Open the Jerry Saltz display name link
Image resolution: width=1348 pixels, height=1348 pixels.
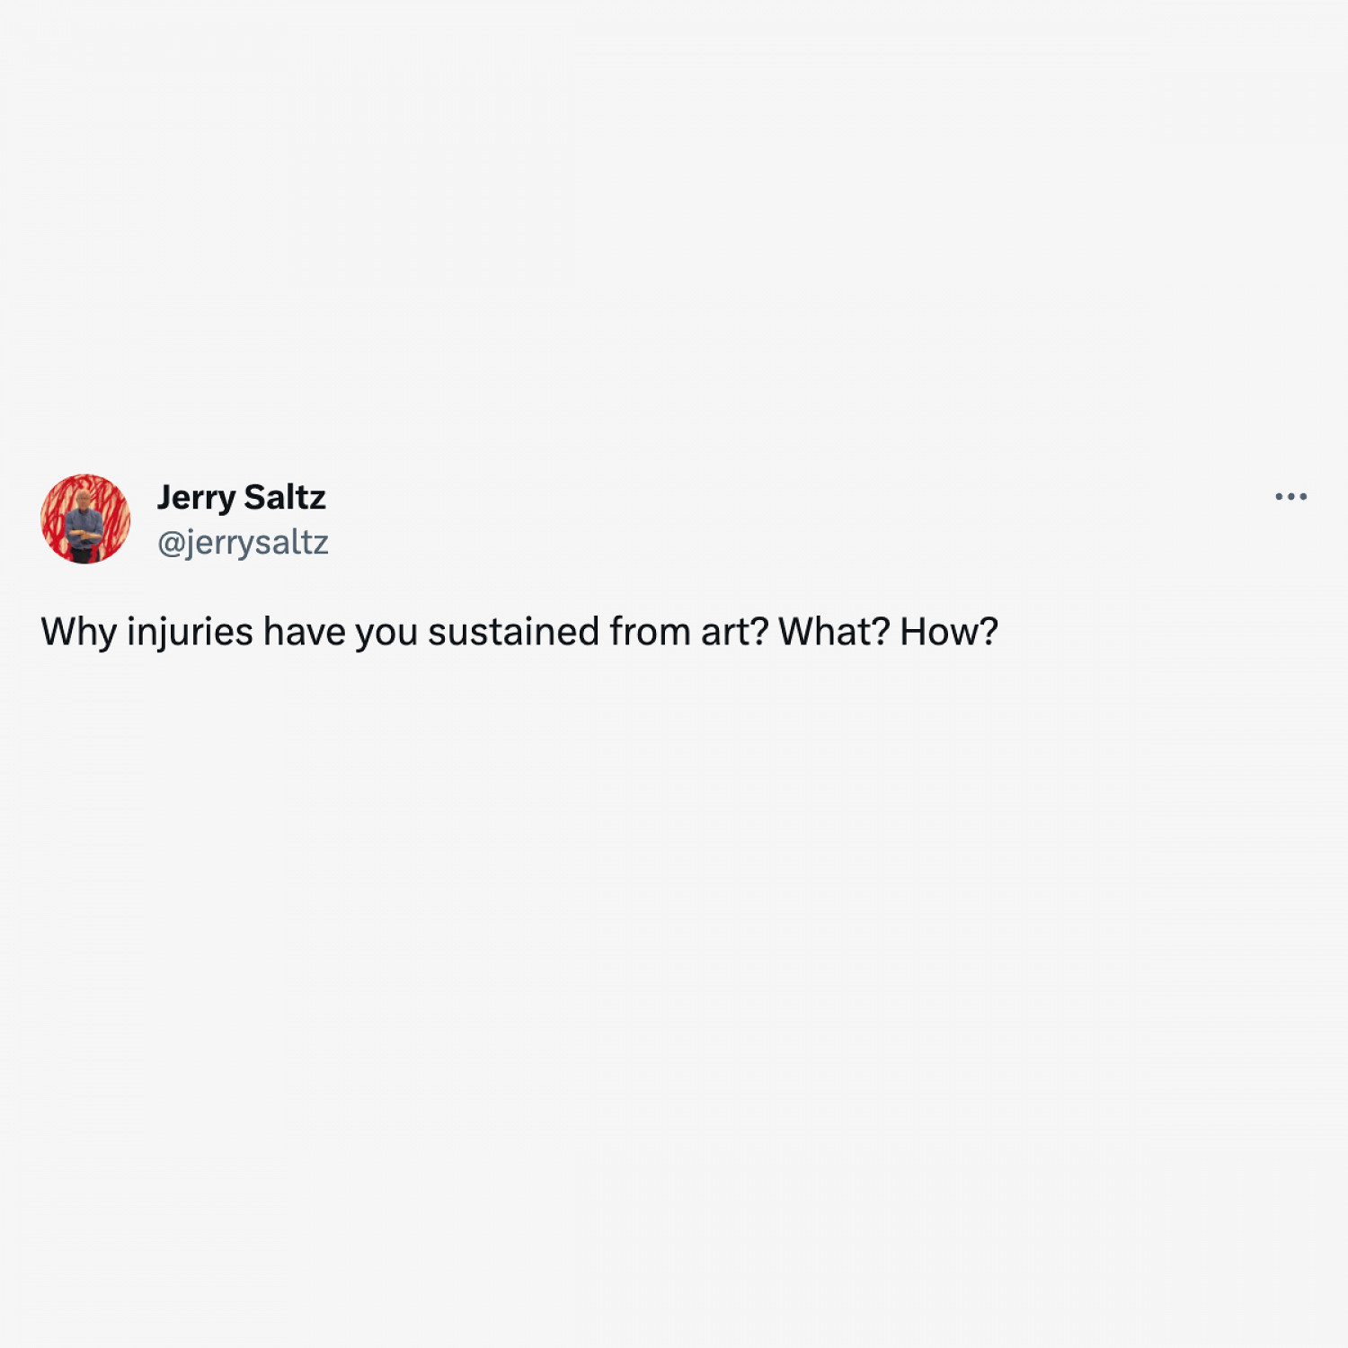[241, 497]
